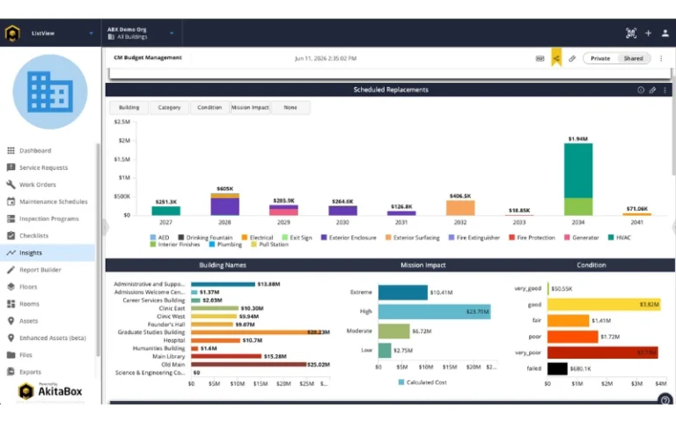Viewport: 676px width, 423px height.
Task: Click the sidebar vertical scrollbar
Action: (x=98, y=250)
